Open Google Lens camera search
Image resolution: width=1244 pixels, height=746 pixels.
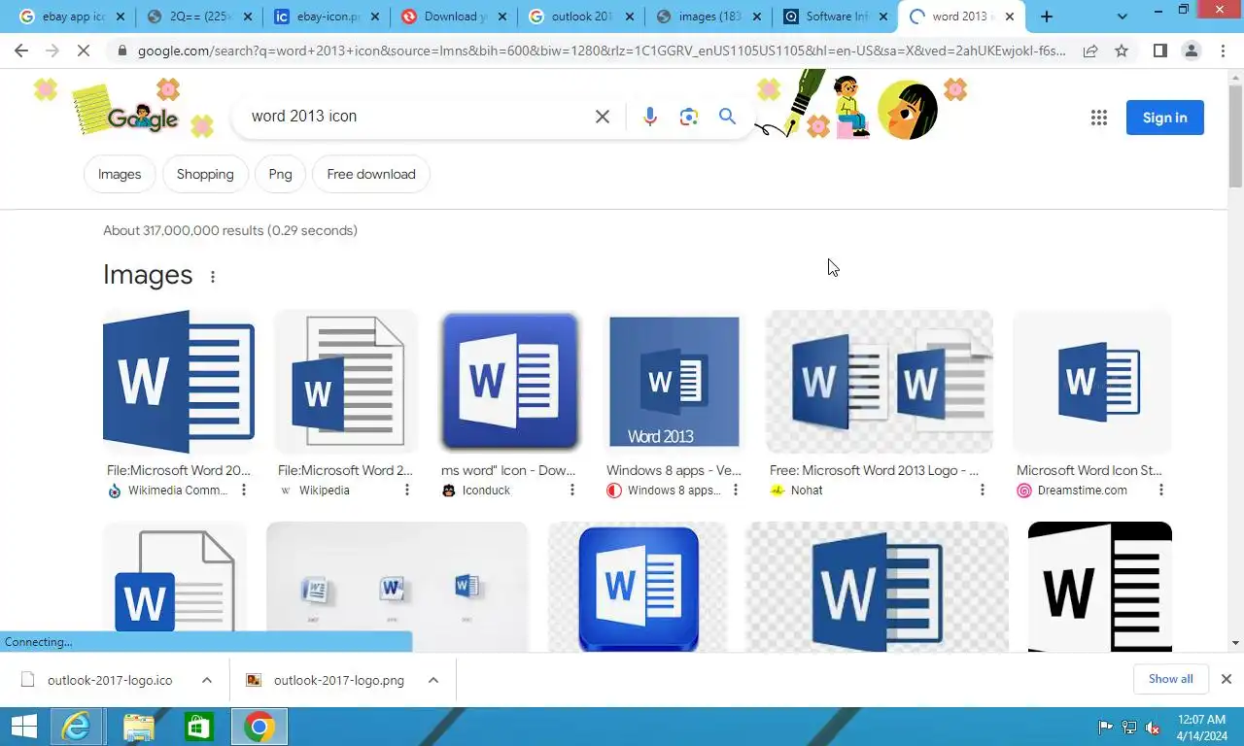coord(689,117)
